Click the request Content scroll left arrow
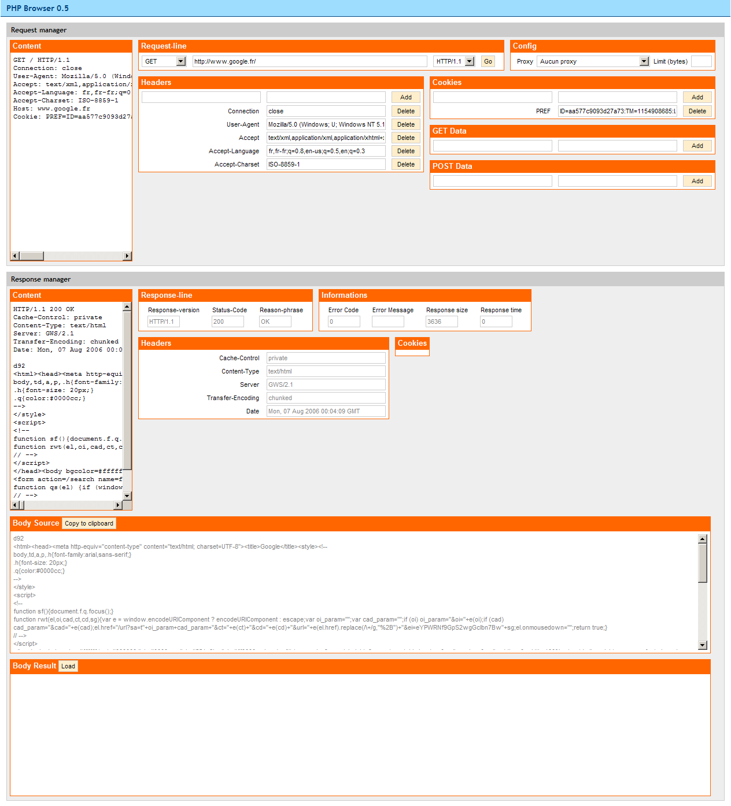This screenshot has width=731, height=806. tap(16, 256)
